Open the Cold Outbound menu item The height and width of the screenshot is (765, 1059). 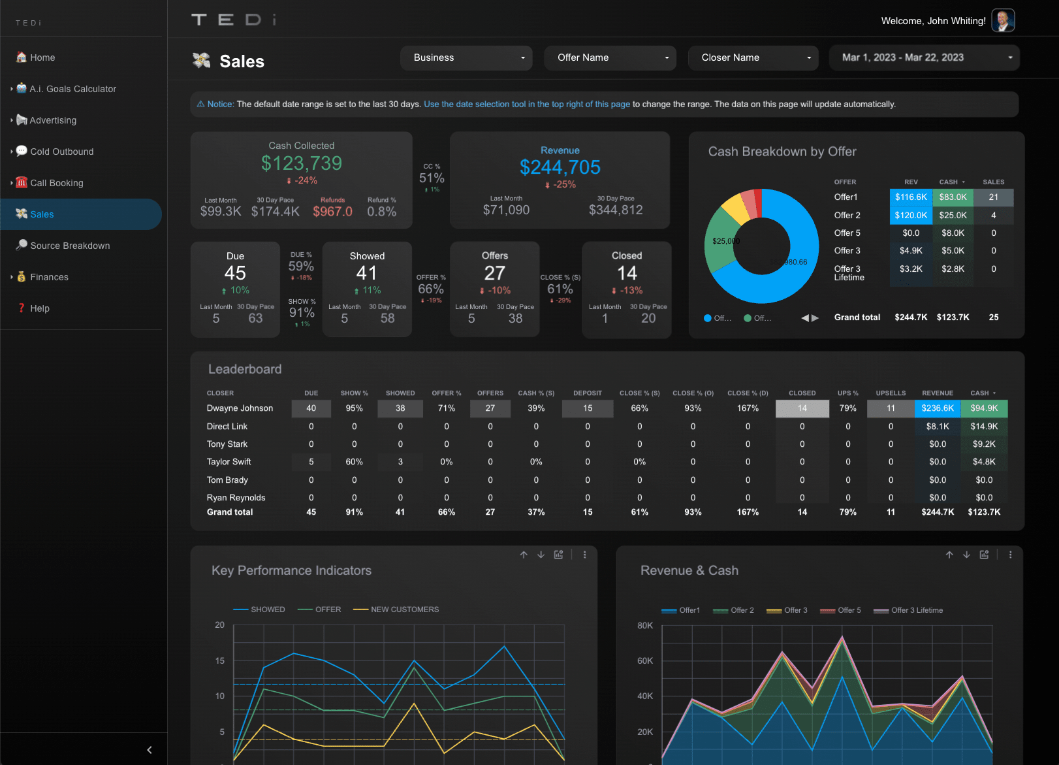[81, 152]
